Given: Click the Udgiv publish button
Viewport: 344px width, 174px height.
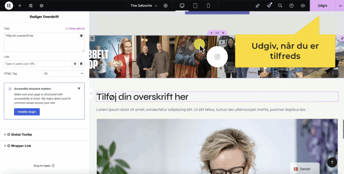Looking at the screenshot, I should point(322,5).
